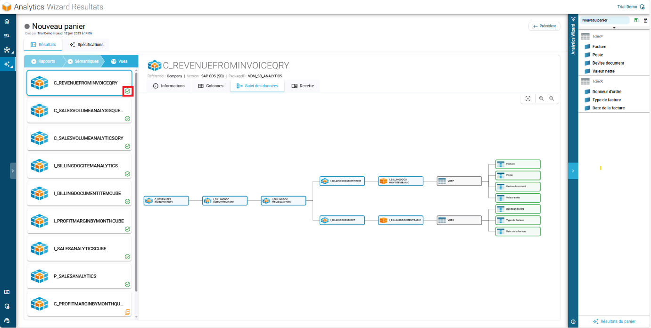The height and width of the screenshot is (328, 651).
Task: Click the green save basket icon
Action: 636,20
